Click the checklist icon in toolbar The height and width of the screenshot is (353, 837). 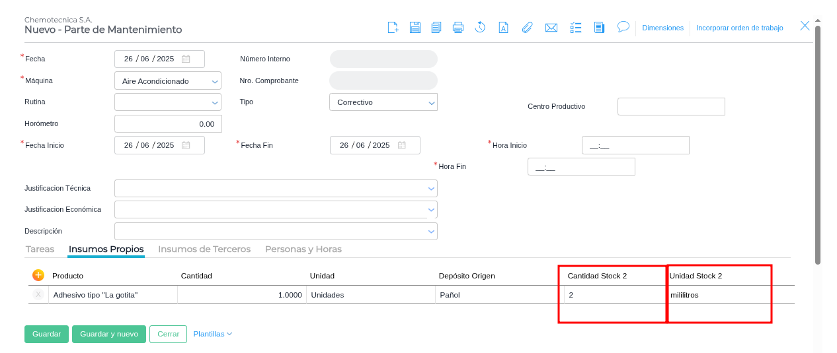pyautogui.click(x=576, y=27)
